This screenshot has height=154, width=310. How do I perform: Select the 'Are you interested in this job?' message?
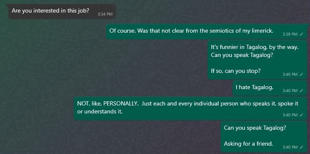[x=62, y=12]
